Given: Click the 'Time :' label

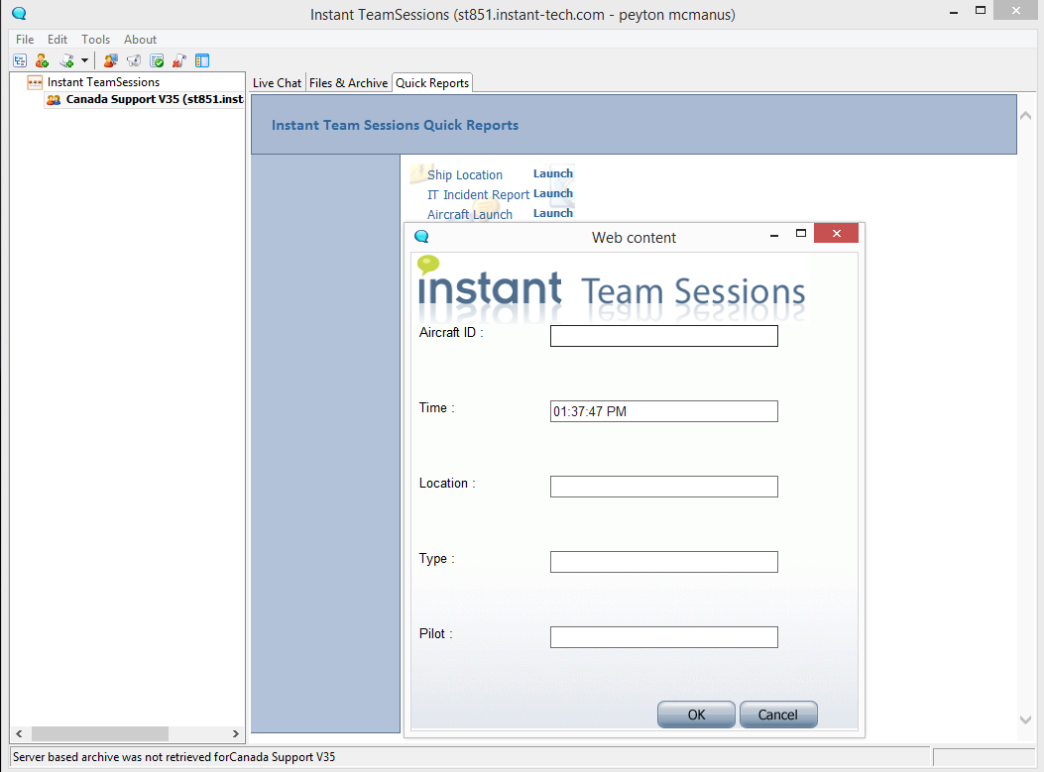Looking at the screenshot, I should click(x=437, y=407).
